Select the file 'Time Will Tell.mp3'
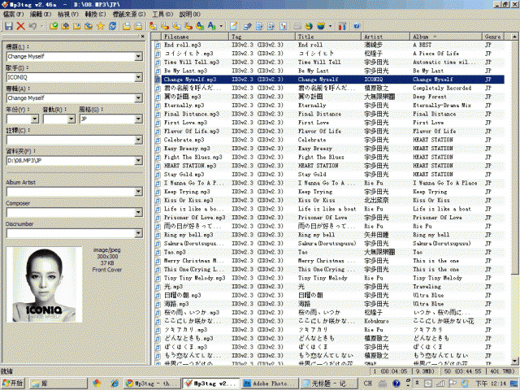 click(192, 62)
